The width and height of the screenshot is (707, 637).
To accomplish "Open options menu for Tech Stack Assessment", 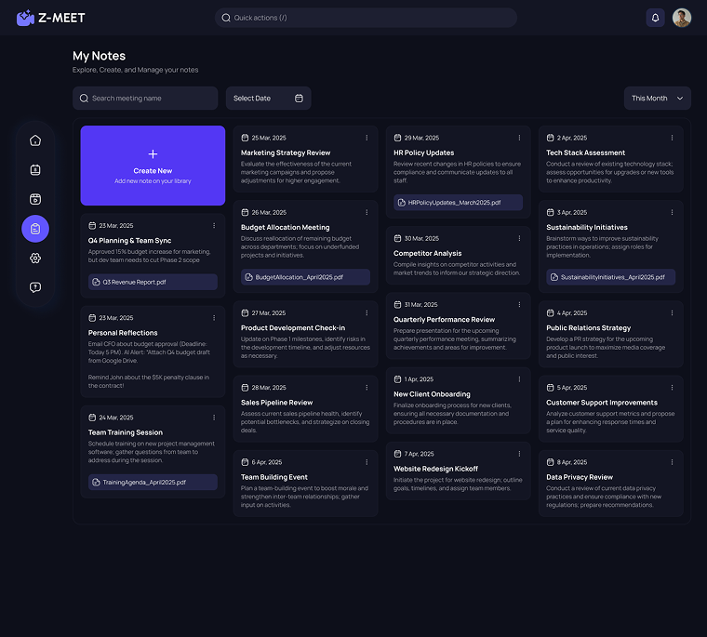I will [x=672, y=138].
